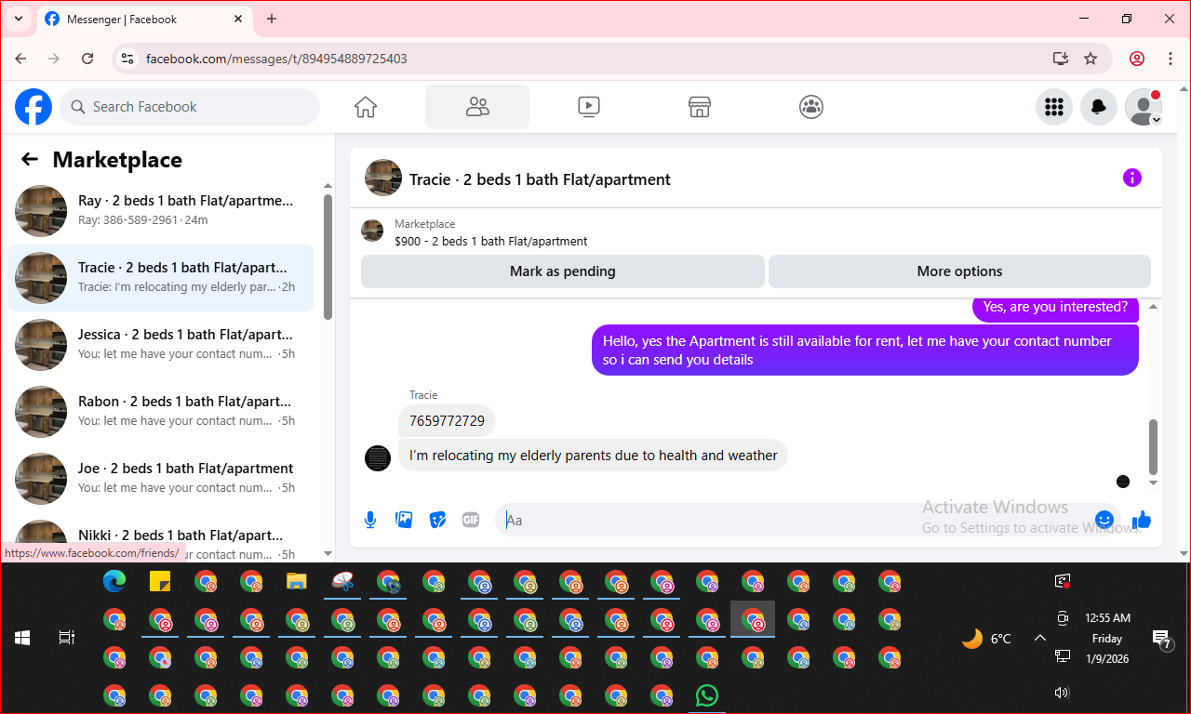View site information in the address bar
Viewport: 1191px width, 714px height.
coord(128,59)
